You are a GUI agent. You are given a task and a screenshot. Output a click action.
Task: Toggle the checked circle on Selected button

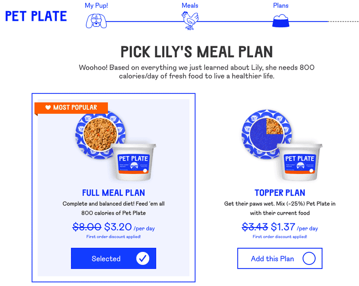pyautogui.click(x=143, y=259)
